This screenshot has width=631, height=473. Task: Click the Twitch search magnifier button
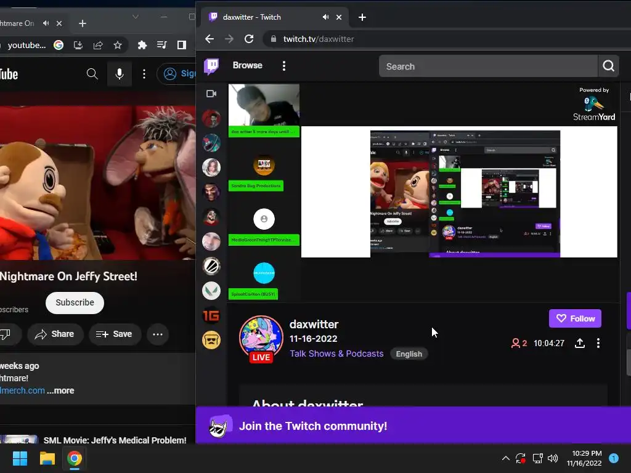coord(608,66)
